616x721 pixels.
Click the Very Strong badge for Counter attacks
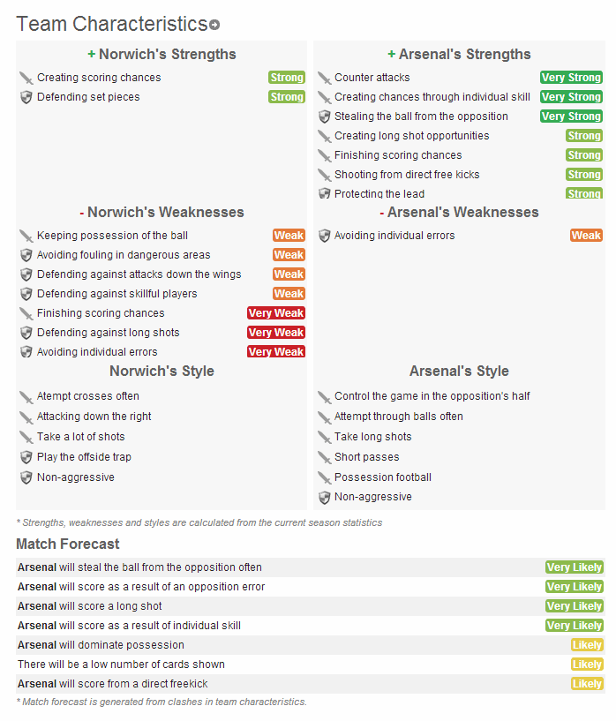click(x=571, y=78)
